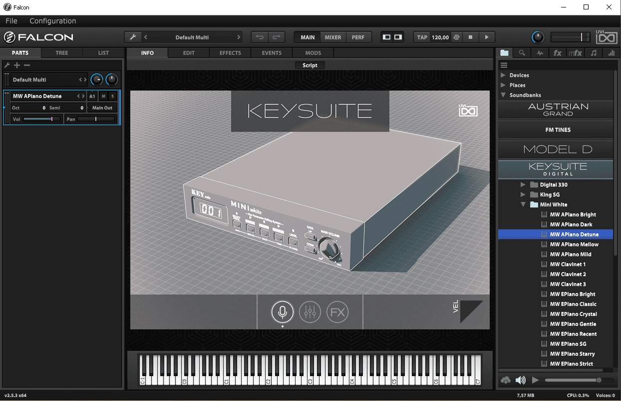This screenshot has height=401, width=621.
Task: Expand the King SG folder
Action: click(x=523, y=195)
